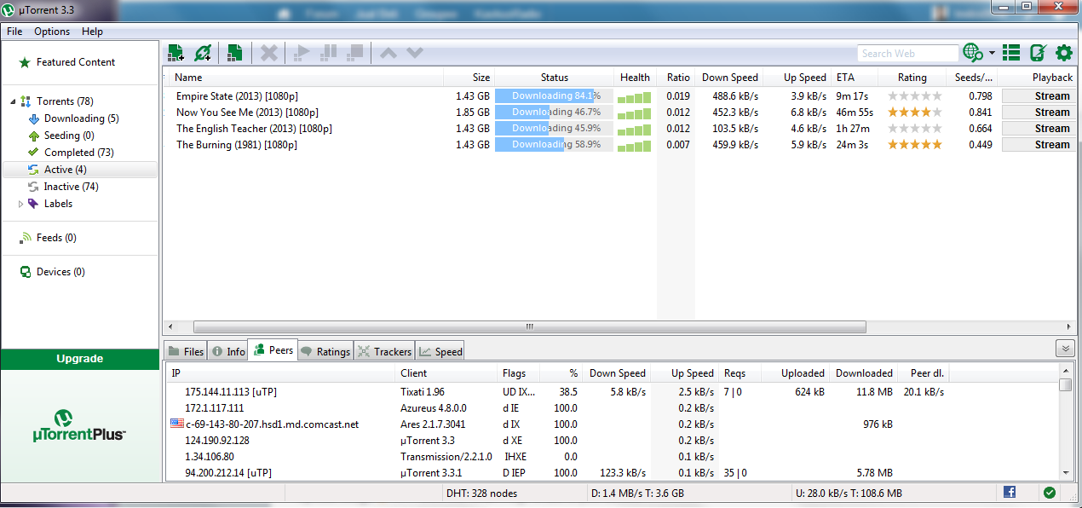The height and width of the screenshot is (508, 1082).
Task: Open the File menu
Action: click(14, 32)
